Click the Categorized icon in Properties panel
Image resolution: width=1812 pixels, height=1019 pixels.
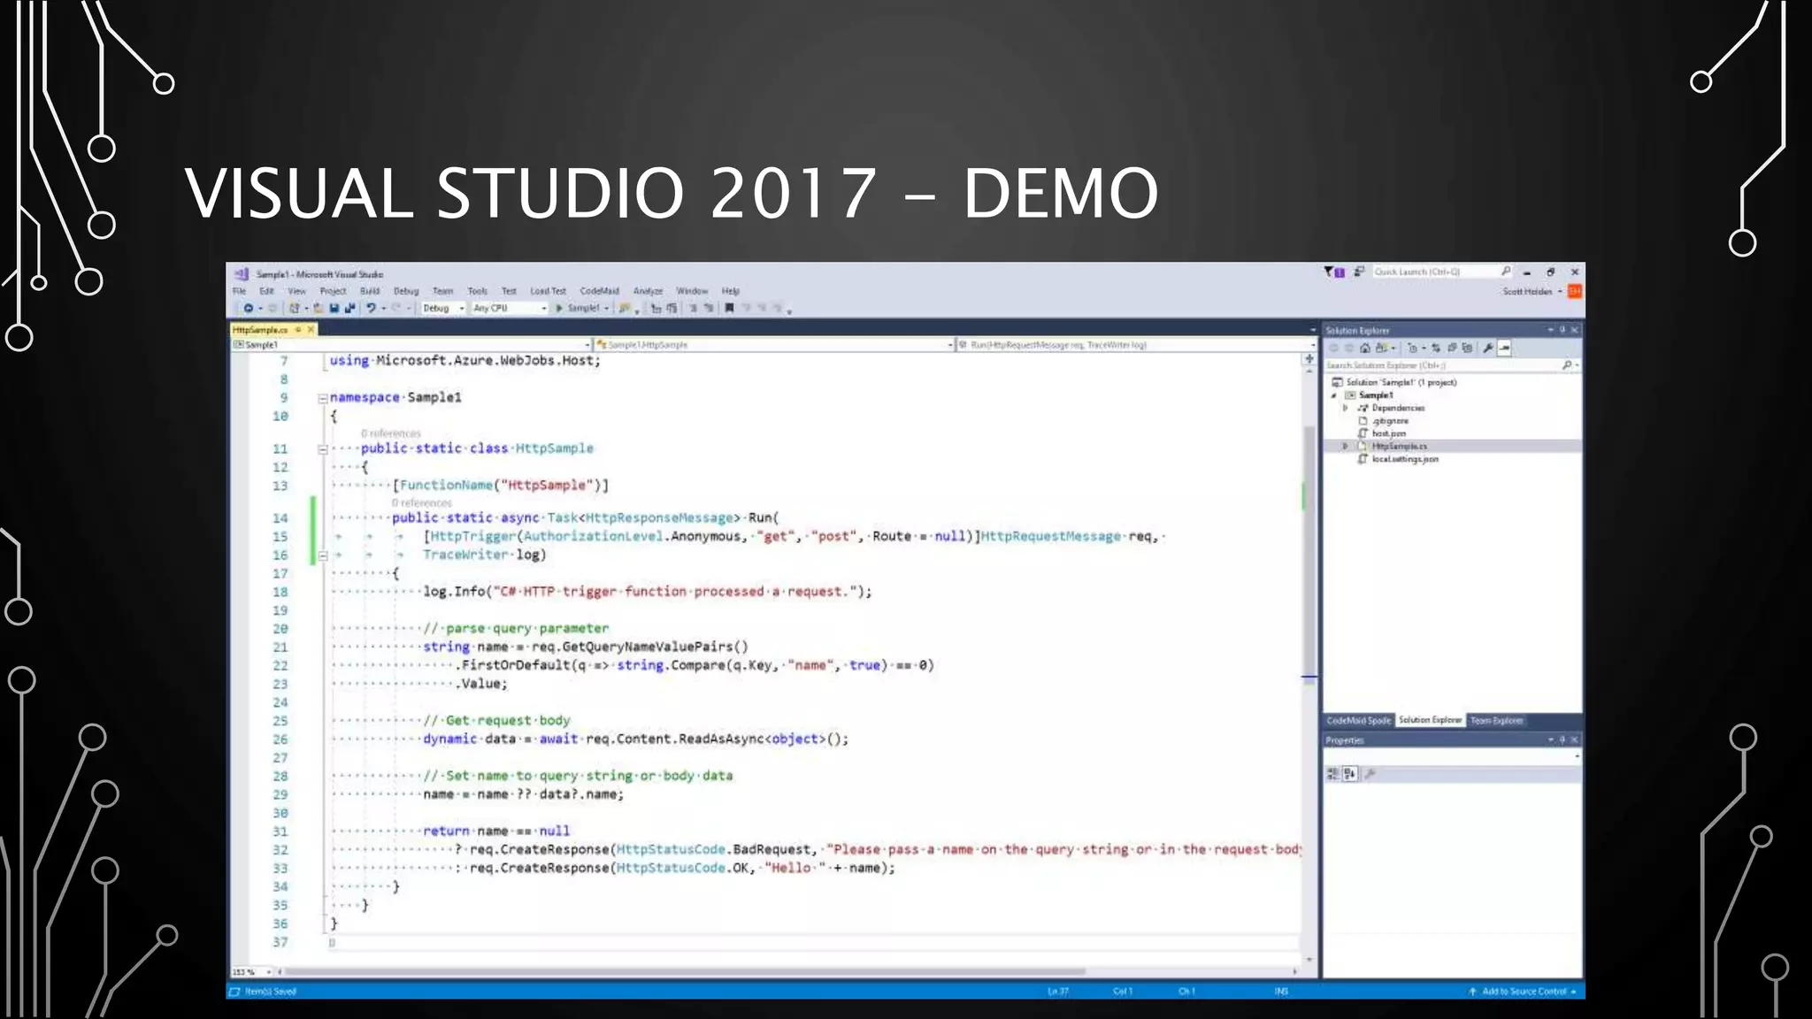coord(1333,774)
